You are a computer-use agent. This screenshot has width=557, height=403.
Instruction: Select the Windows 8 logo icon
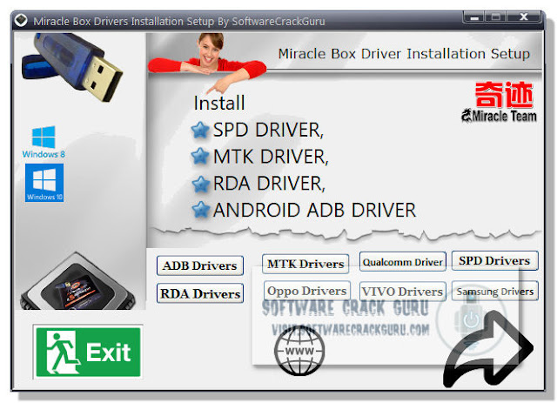click(x=44, y=141)
